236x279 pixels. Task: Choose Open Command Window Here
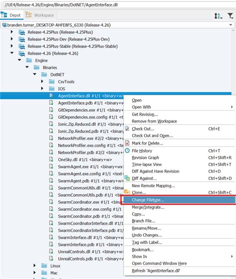pyautogui.click(x=179, y=264)
